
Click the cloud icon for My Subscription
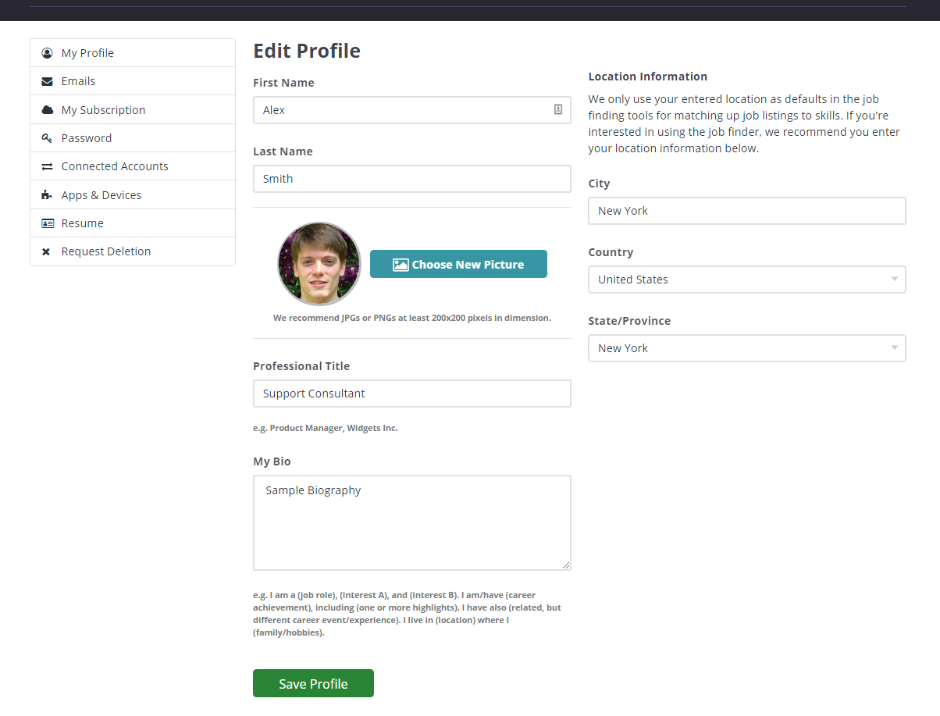(47, 110)
